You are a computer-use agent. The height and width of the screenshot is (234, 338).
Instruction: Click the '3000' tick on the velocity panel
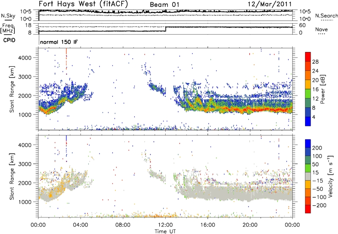(x=25, y=164)
